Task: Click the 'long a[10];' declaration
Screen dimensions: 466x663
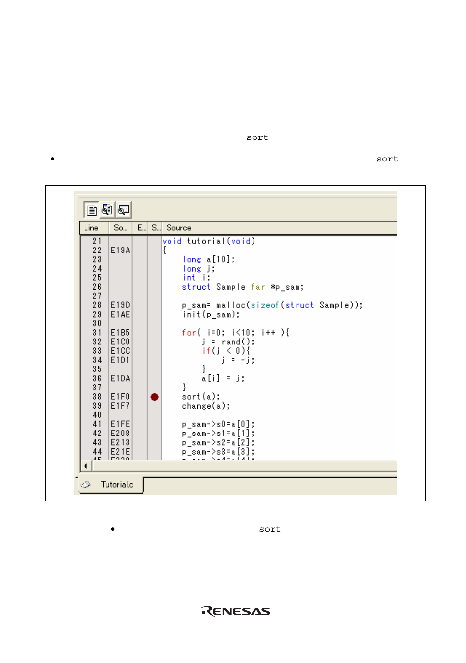Action: click(x=209, y=259)
